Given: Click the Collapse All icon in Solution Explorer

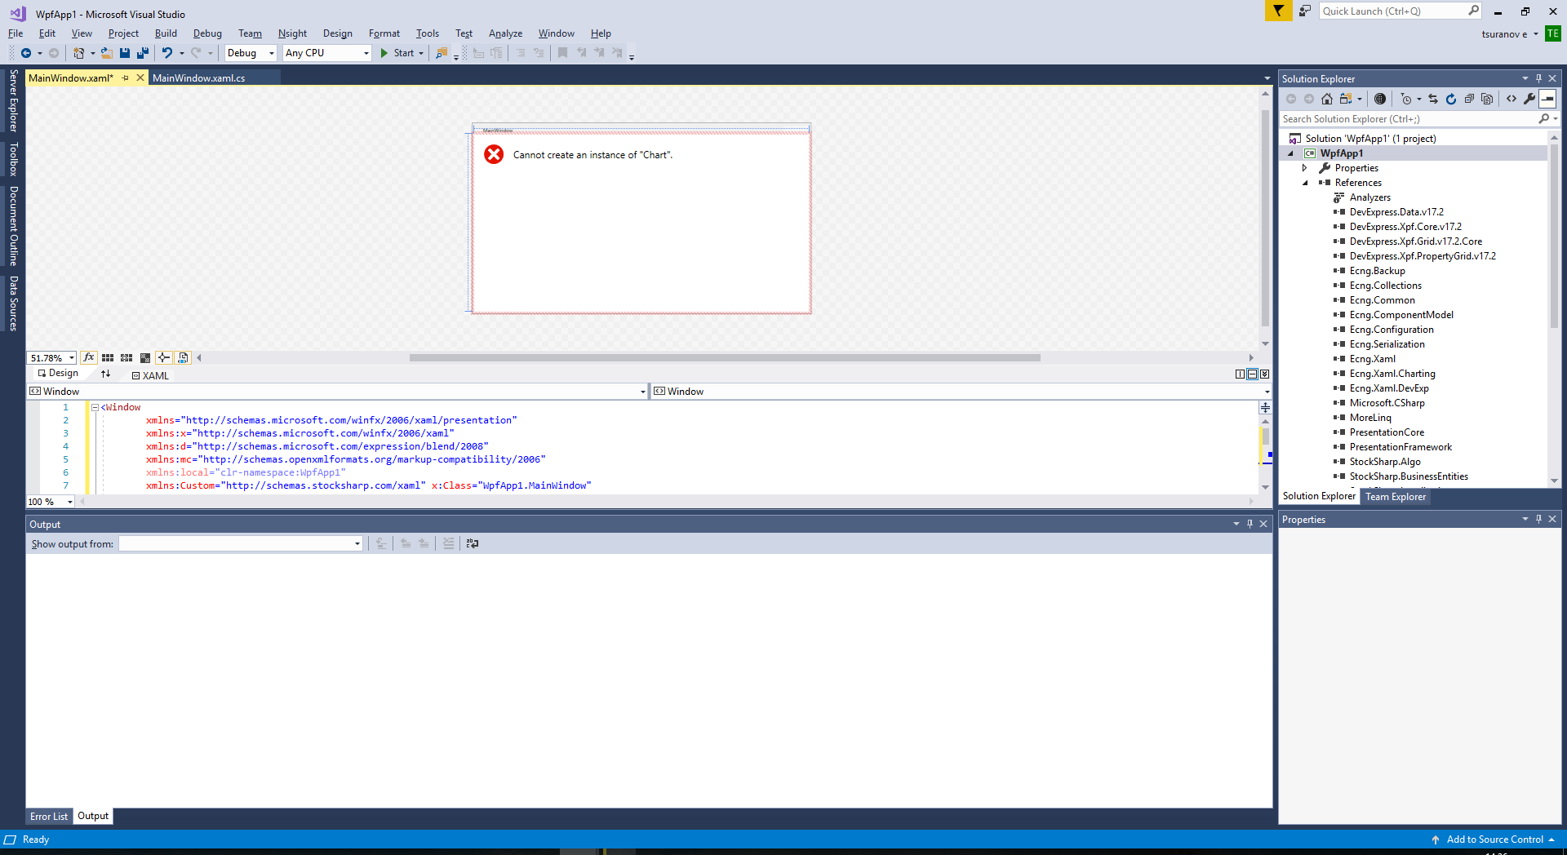Looking at the screenshot, I should click(1469, 99).
